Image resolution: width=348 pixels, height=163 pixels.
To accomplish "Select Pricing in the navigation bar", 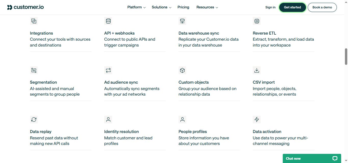I will click(183, 7).
